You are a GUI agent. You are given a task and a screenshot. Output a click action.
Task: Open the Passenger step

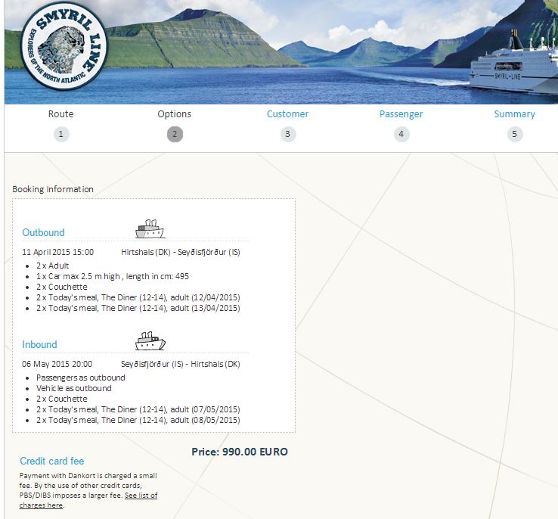pos(401,114)
